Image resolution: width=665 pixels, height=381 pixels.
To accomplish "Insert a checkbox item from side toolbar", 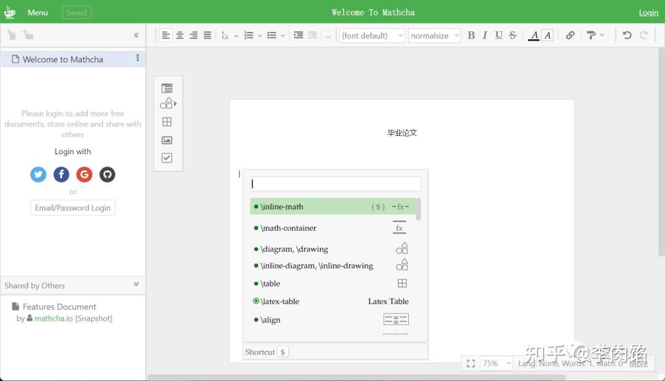I will pos(167,158).
